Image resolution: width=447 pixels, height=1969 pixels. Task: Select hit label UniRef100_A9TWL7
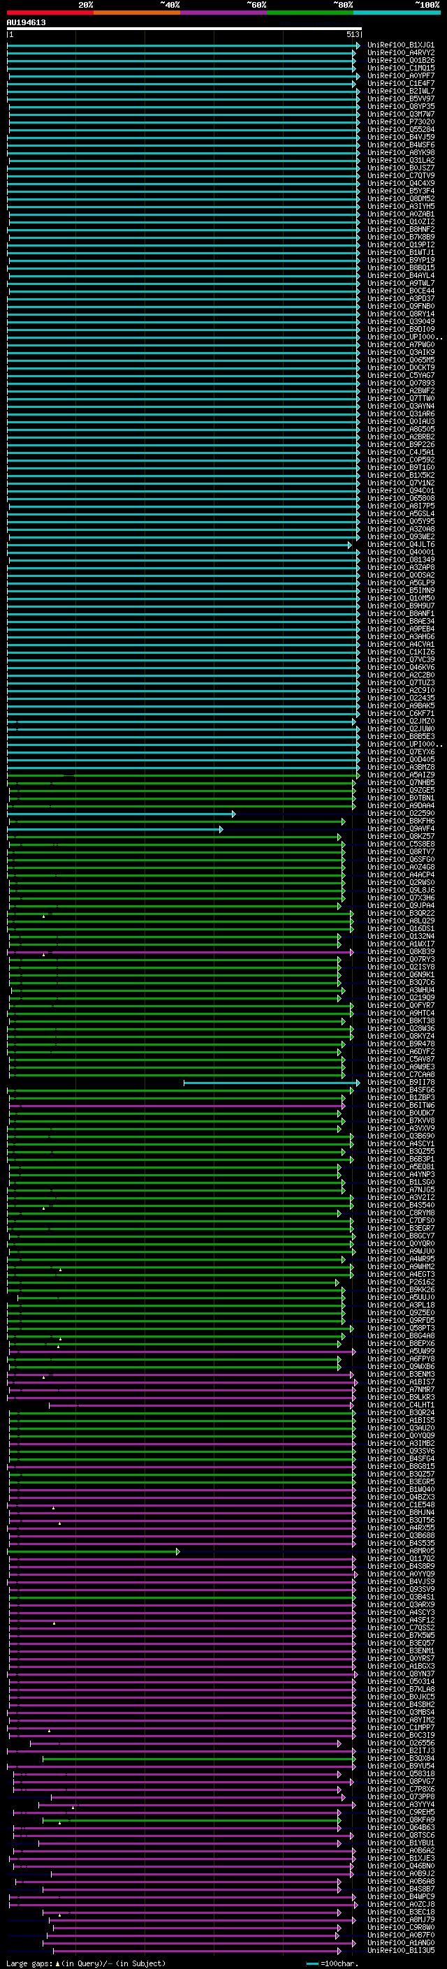pyautogui.click(x=401, y=284)
